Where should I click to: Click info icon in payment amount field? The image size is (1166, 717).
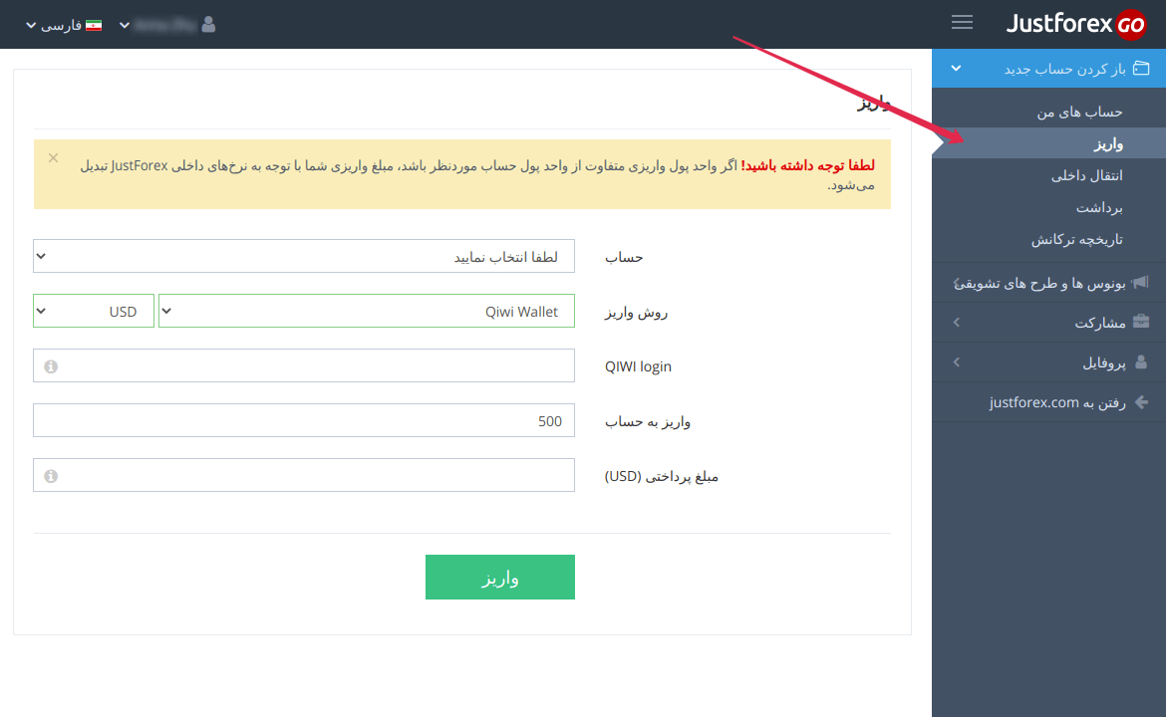coord(51,476)
